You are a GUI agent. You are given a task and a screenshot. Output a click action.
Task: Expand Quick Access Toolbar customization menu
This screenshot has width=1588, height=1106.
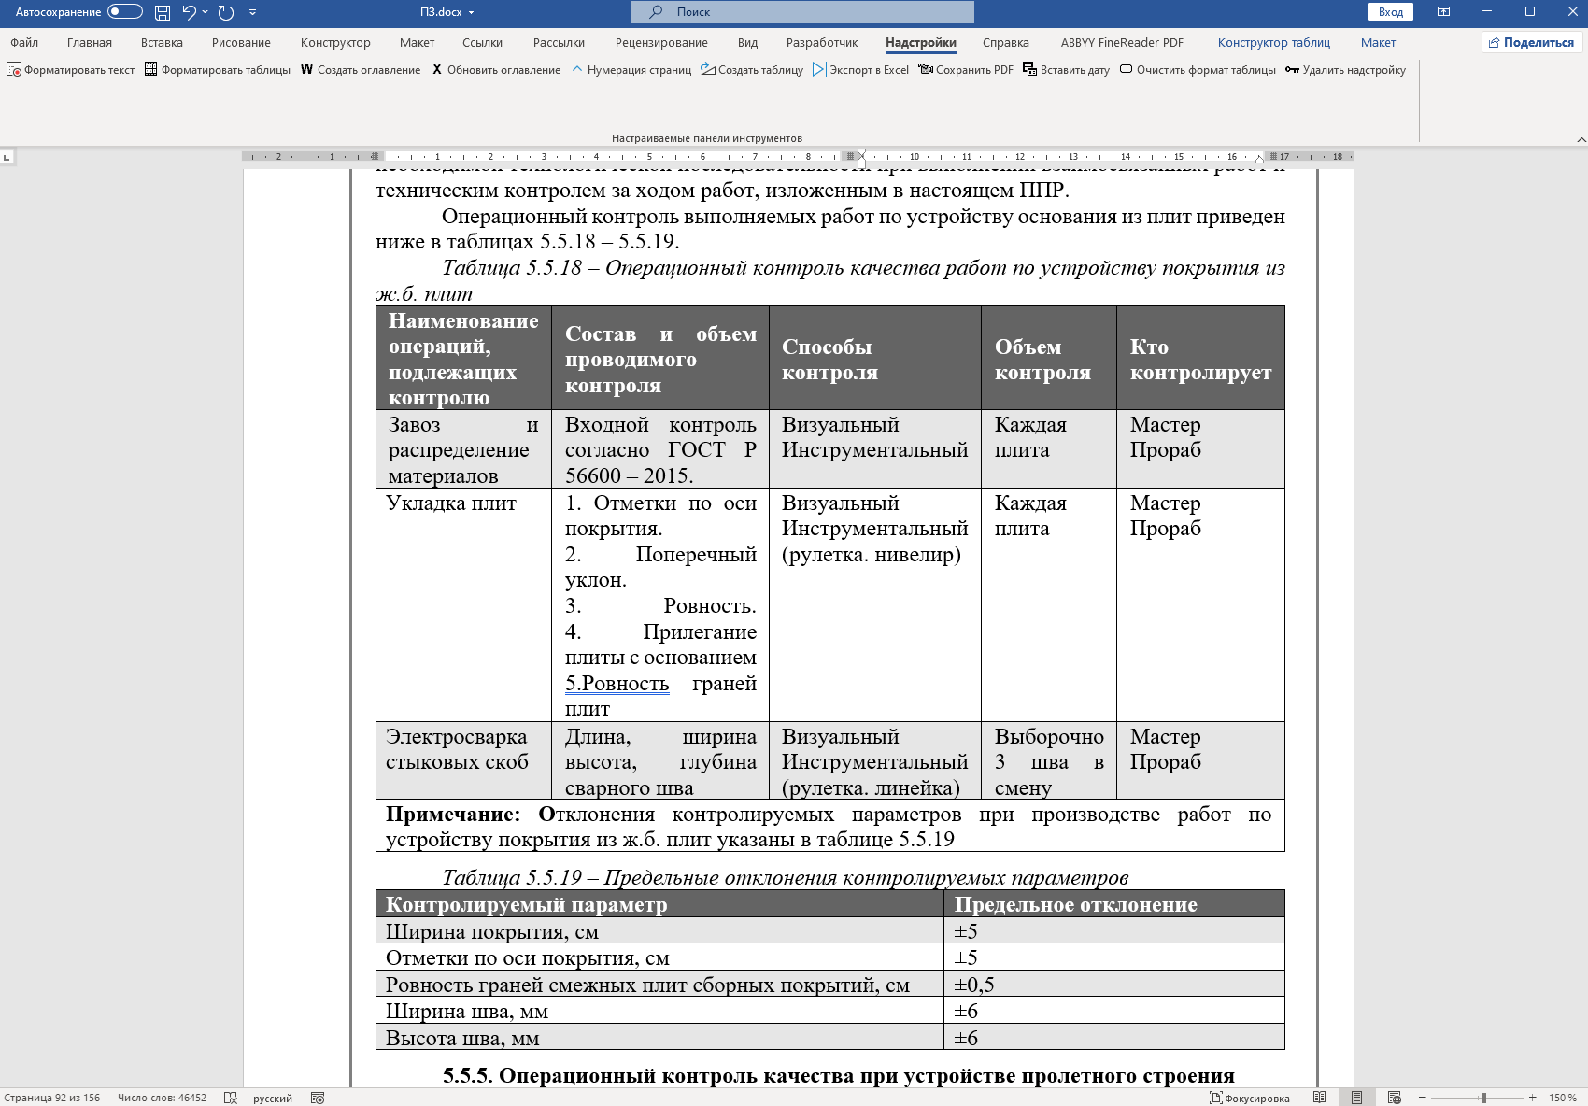tap(253, 12)
